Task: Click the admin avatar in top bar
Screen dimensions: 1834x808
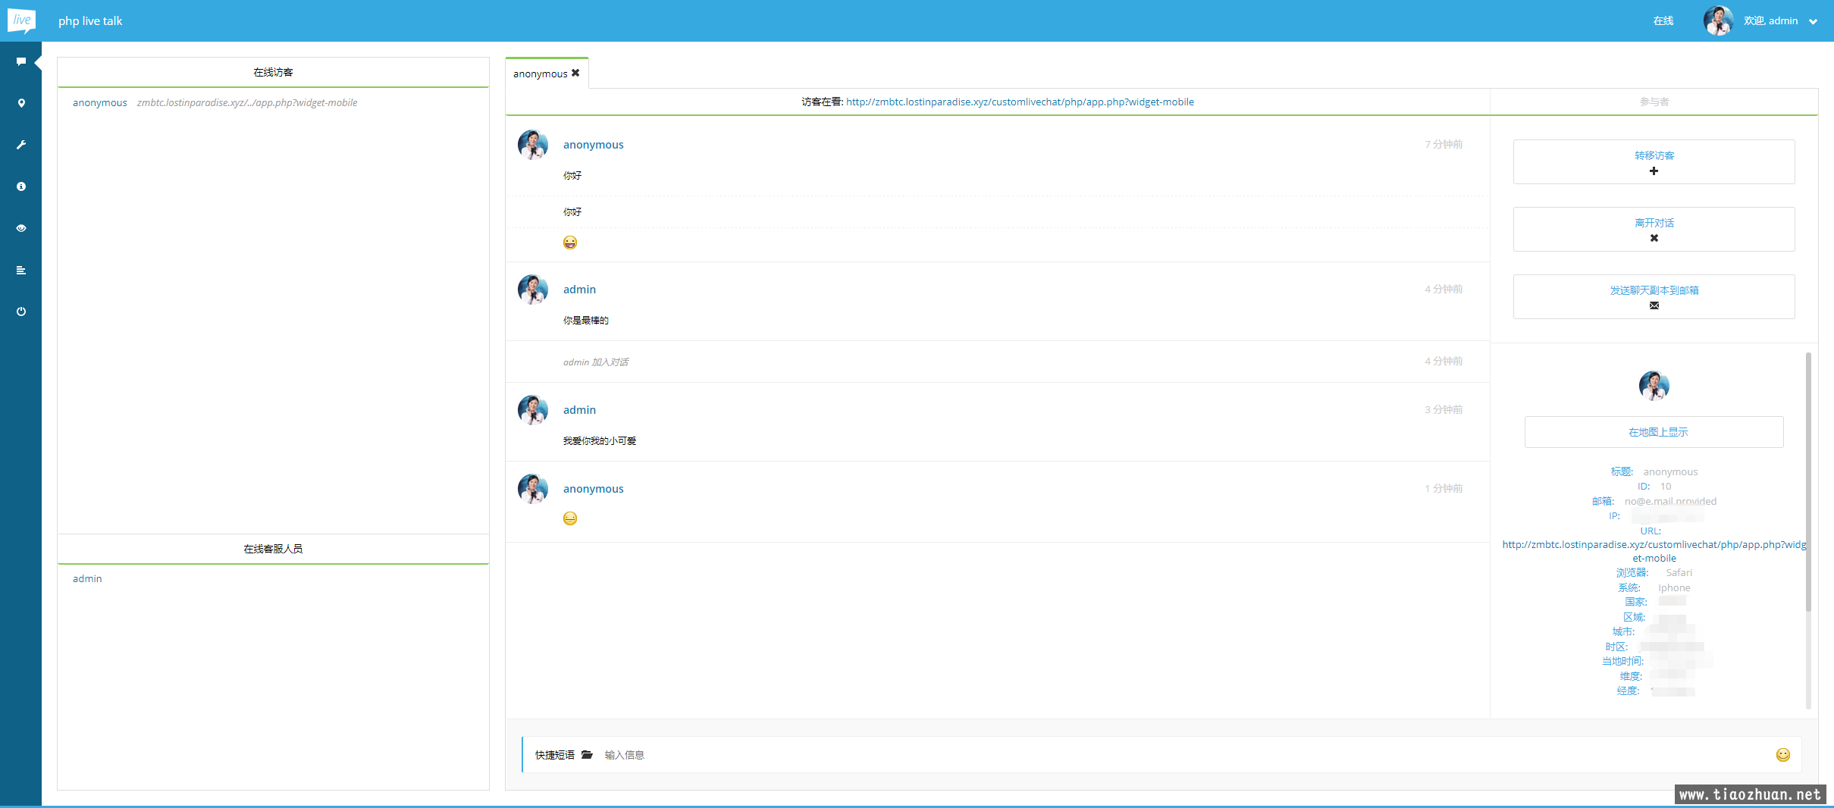Action: coord(1718,20)
